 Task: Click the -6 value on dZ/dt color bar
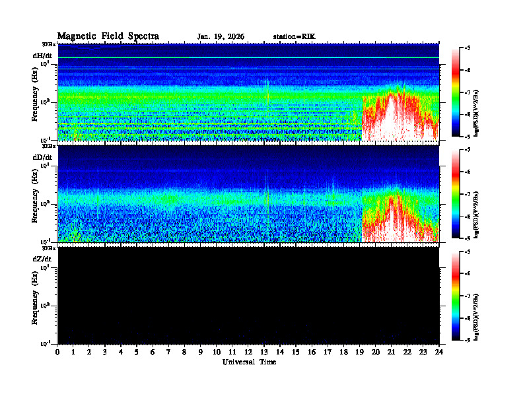pos(467,274)
